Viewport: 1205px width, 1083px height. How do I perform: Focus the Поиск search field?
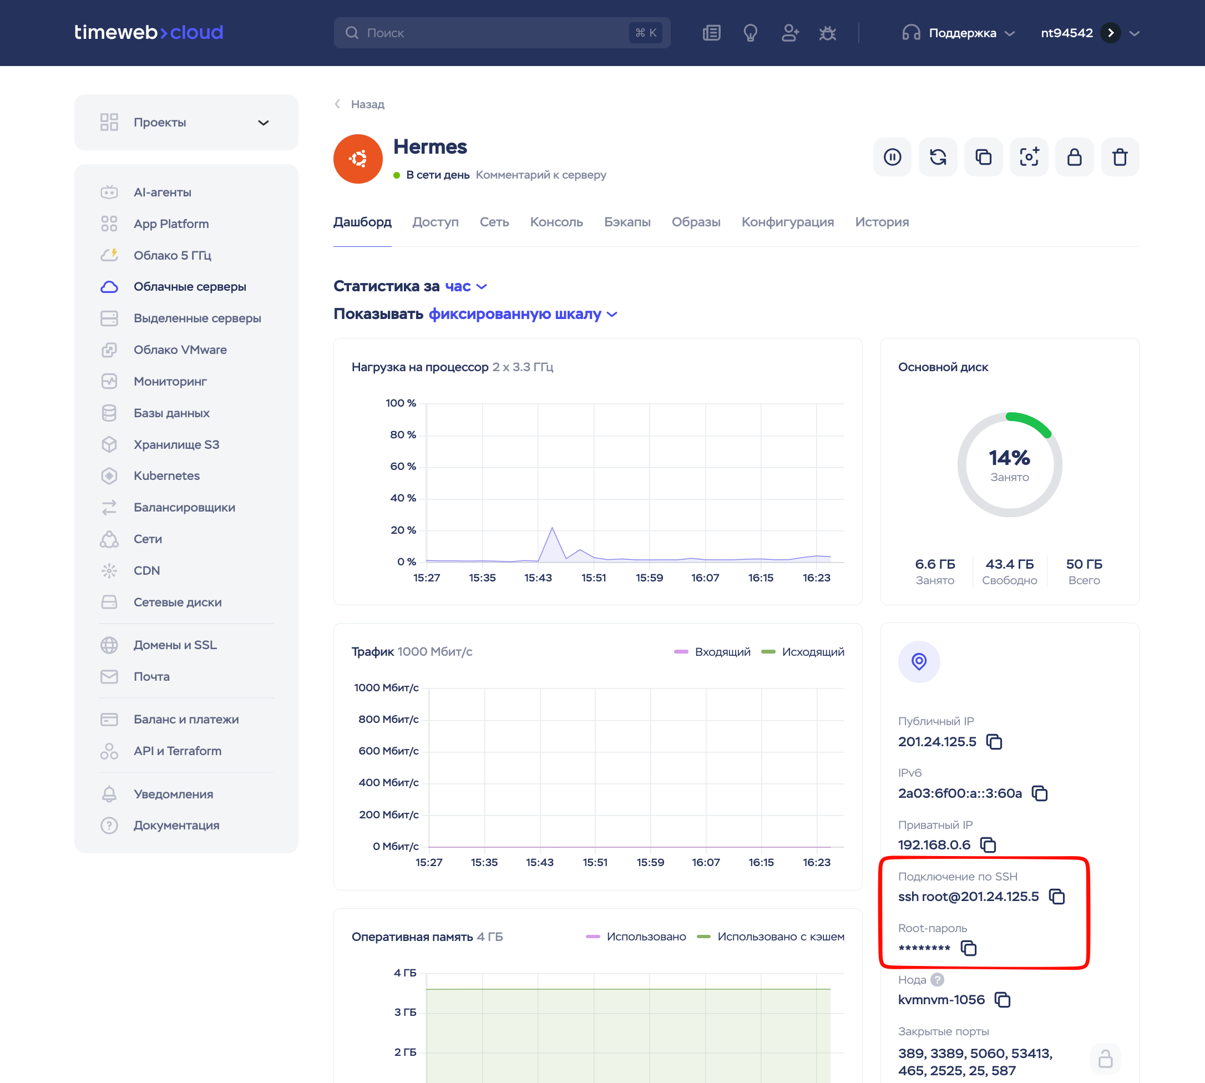coord(502,33)
